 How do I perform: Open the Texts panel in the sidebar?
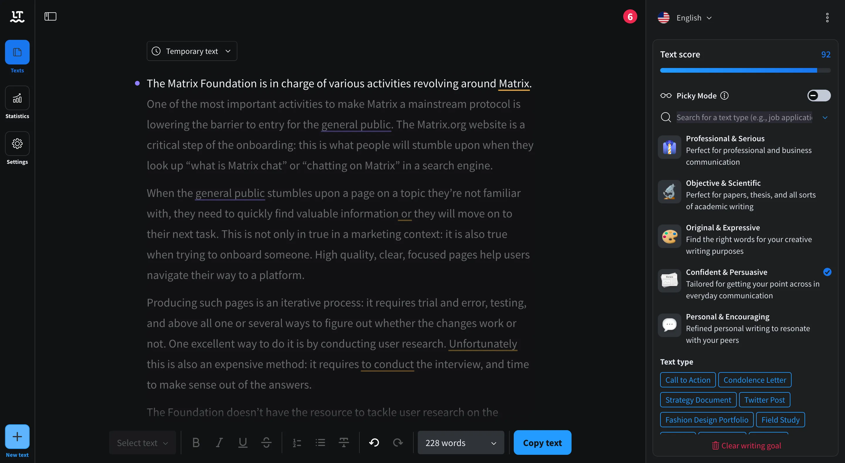(17, 57)
